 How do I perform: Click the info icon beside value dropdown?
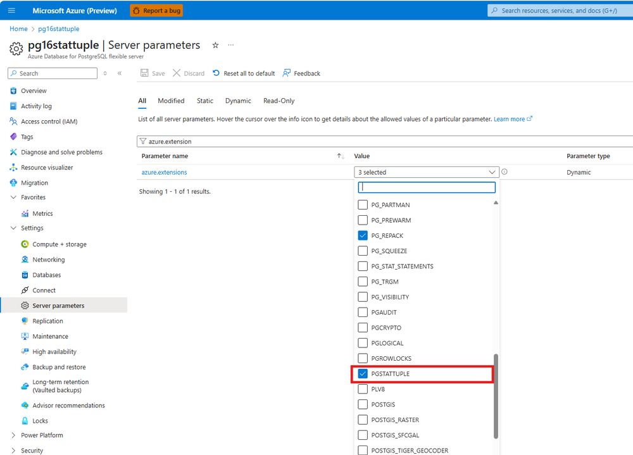(x=505, y=171)
